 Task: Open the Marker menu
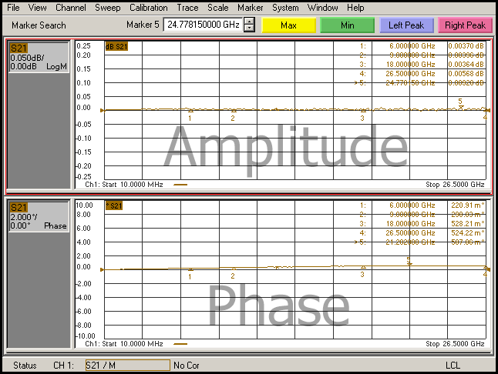pyautogui.click(x=250, y=7)
